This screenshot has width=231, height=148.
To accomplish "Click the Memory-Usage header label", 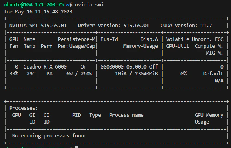I will (141, 46).
